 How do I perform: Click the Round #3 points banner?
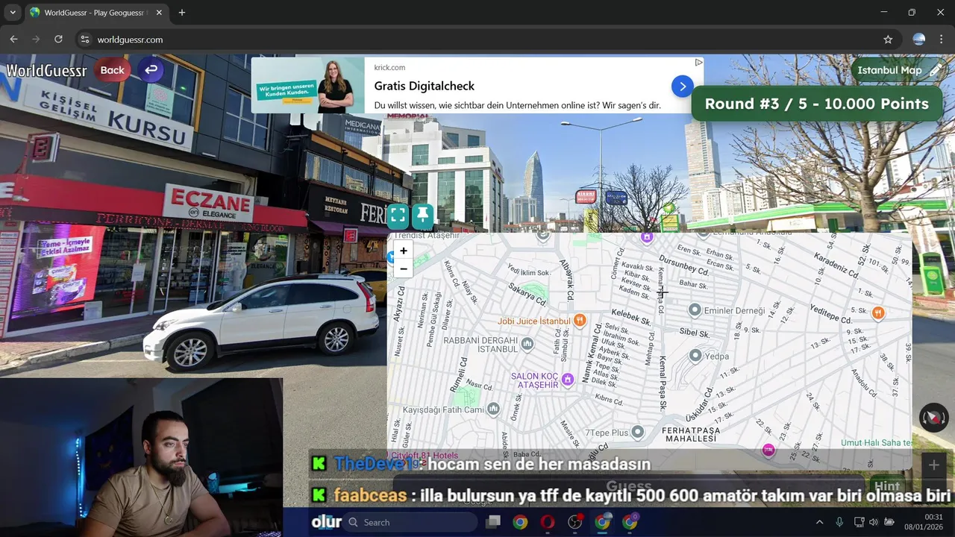pos(817,104)
